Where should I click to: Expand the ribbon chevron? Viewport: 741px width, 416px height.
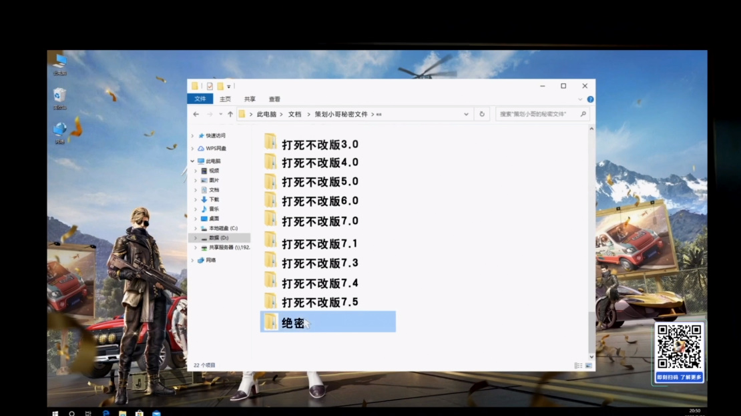[x=580, y=99]
